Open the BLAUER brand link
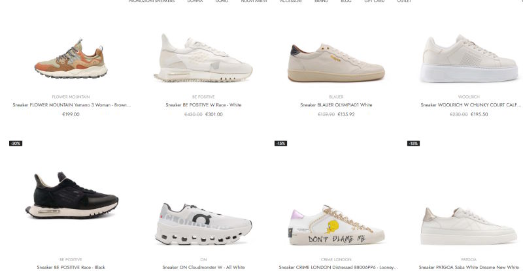The image size is (523, 271). pyautogui.click(x=336, y=97)
